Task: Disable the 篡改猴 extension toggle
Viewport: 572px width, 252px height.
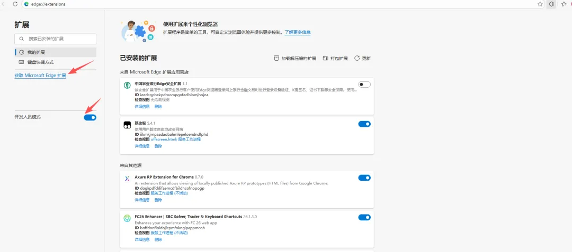Action: click(364, 124)
